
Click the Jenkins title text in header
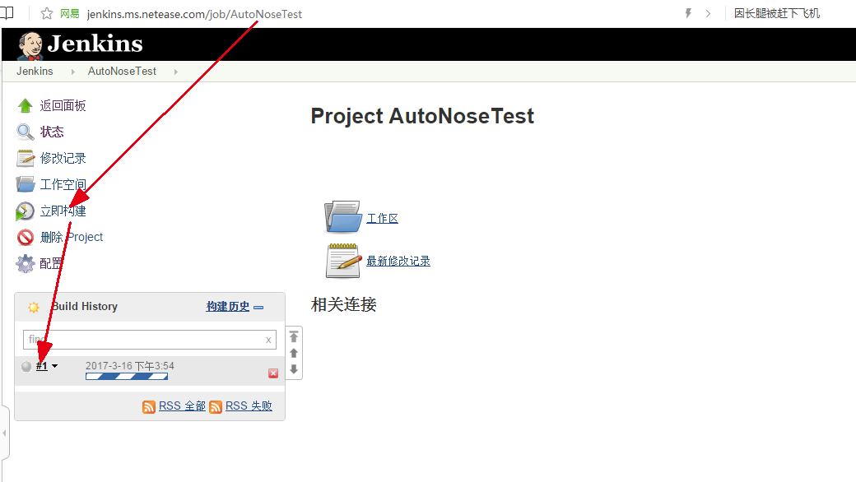coord(95,44)
